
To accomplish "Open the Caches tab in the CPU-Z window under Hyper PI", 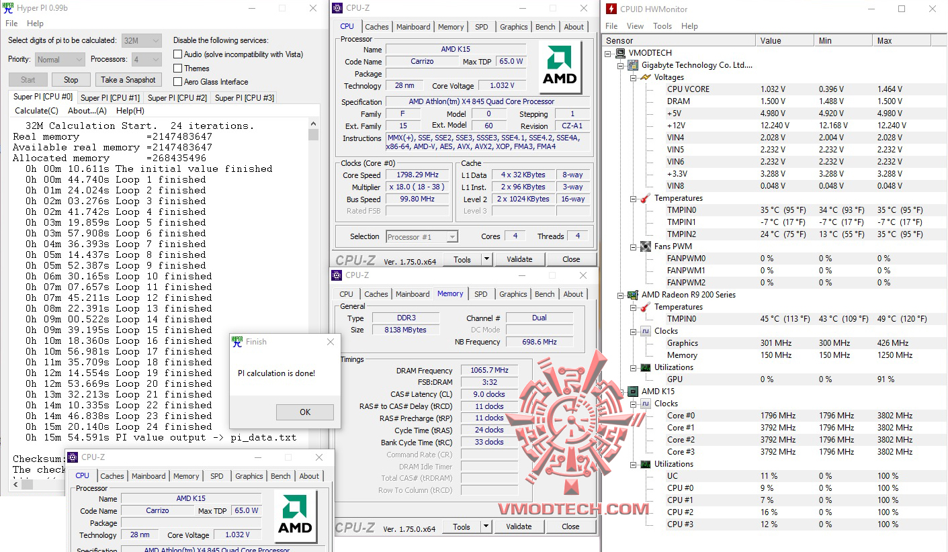I will (x=112, y=476).
